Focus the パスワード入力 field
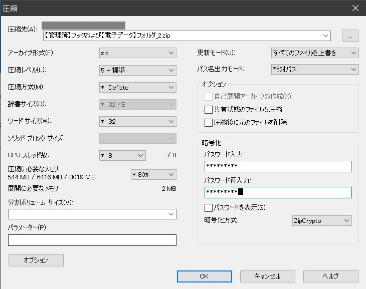This screenshot has height=289, width=366. point(278,166)
